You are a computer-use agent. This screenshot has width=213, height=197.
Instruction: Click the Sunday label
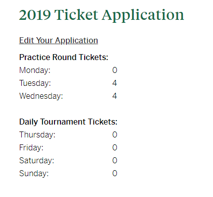[34, 174]
